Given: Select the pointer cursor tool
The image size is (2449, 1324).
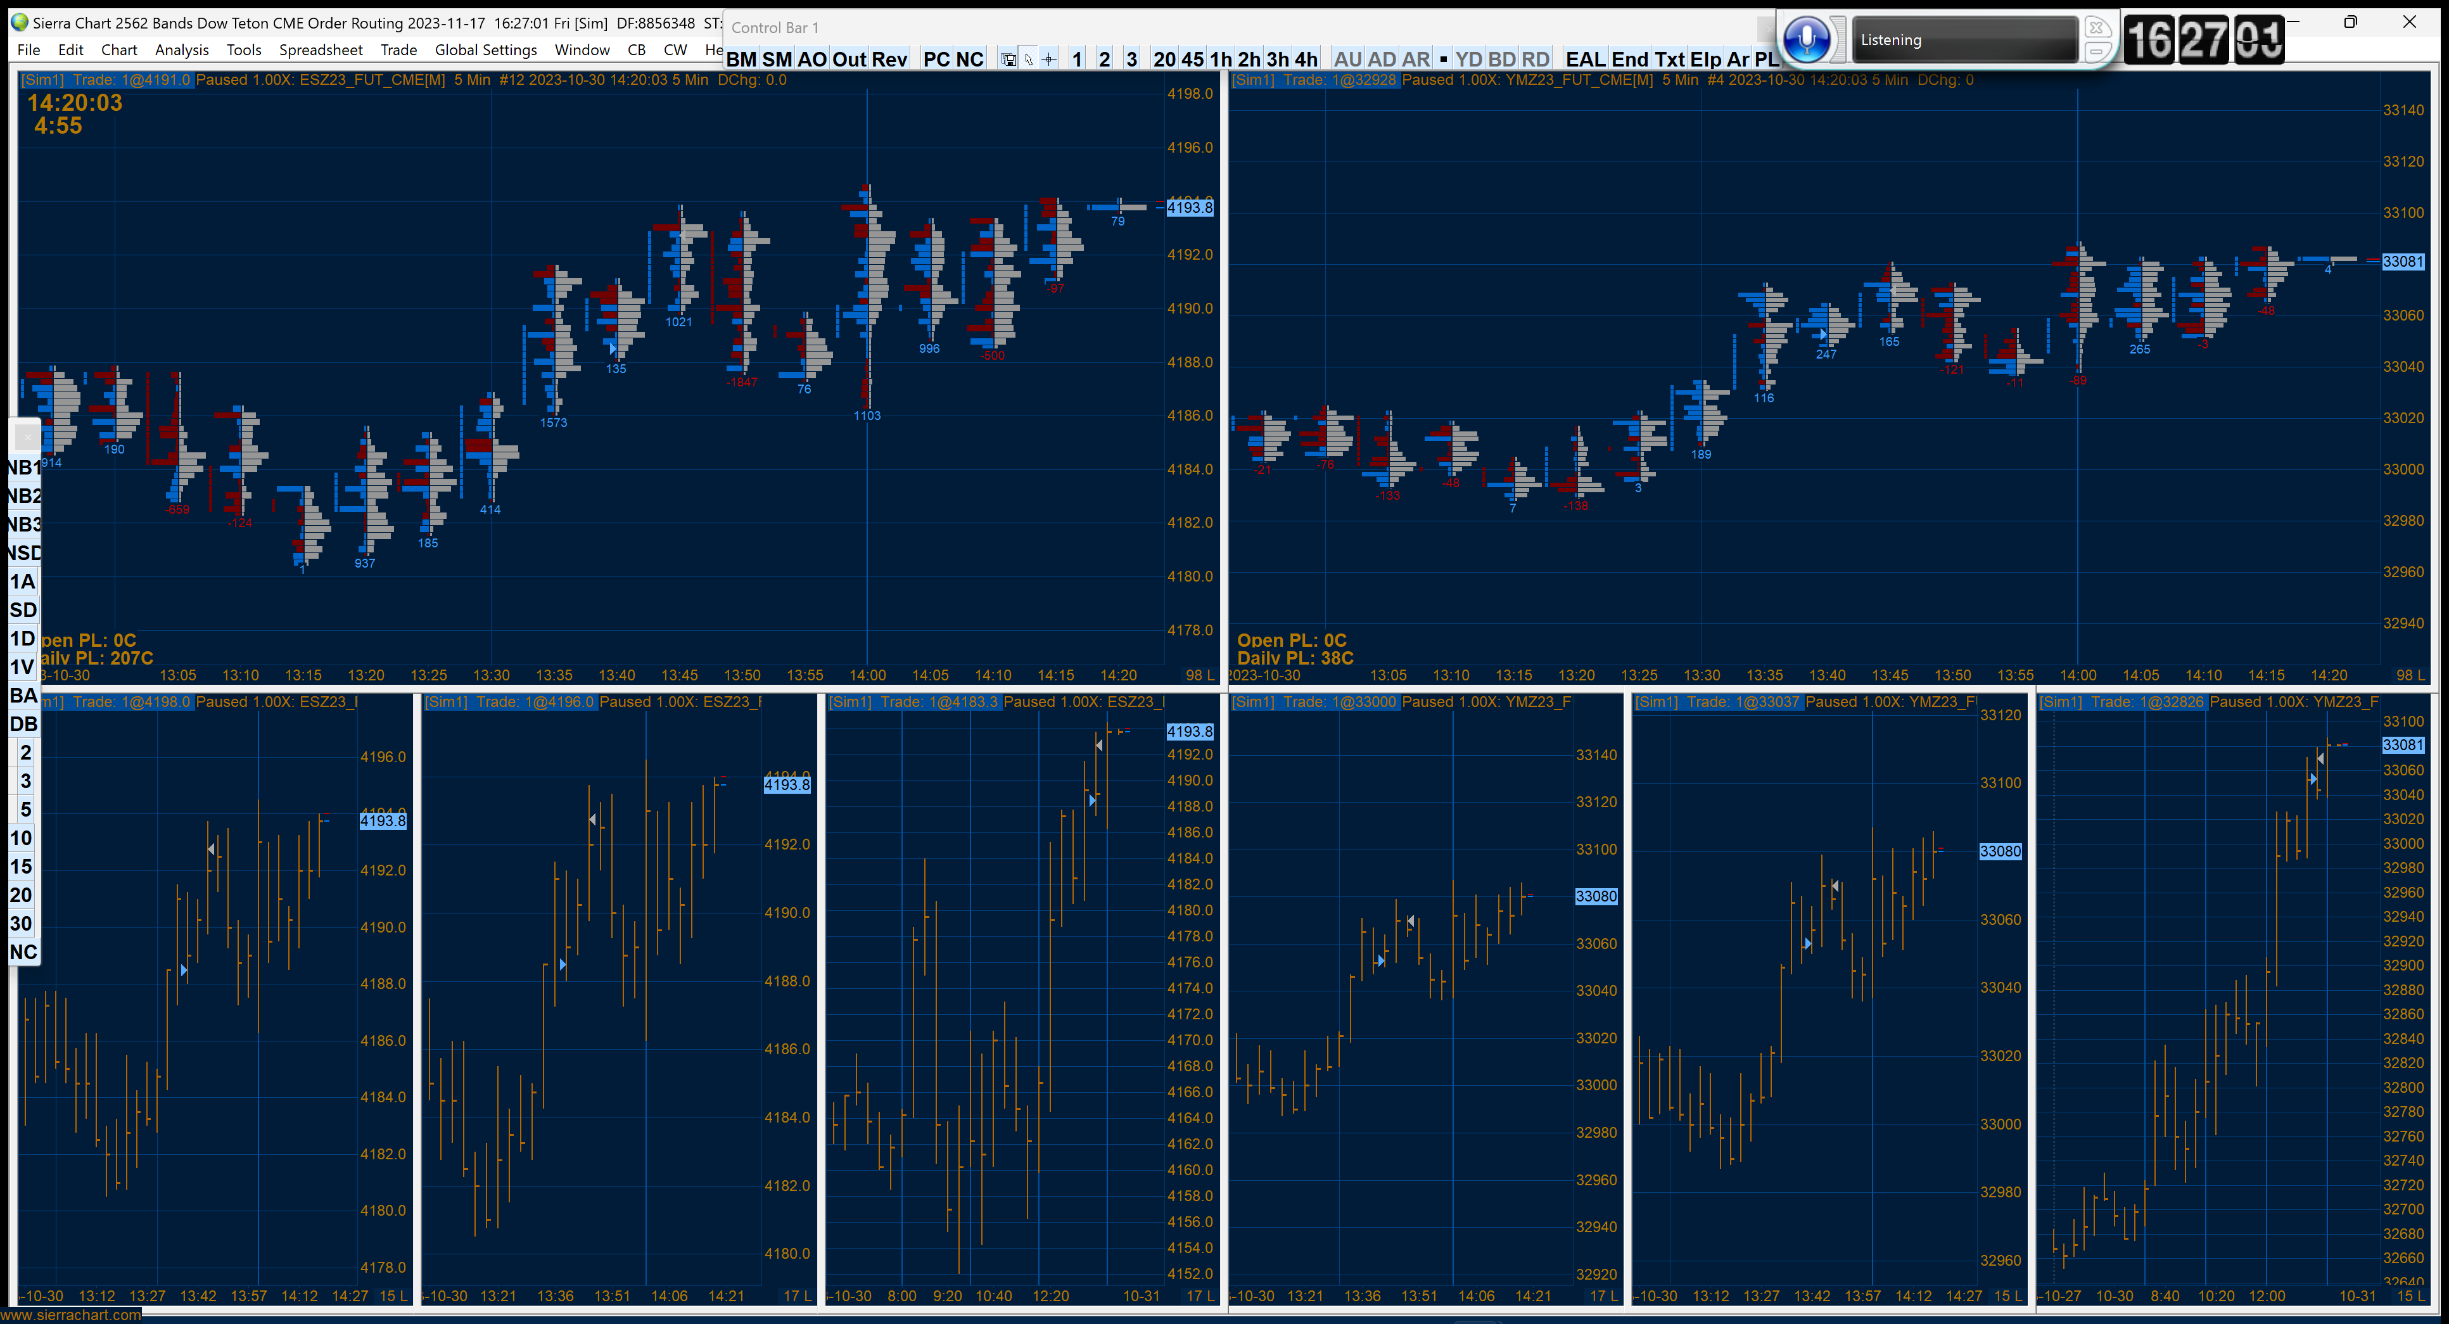Looking at the screenshot, I should 1029,60.
